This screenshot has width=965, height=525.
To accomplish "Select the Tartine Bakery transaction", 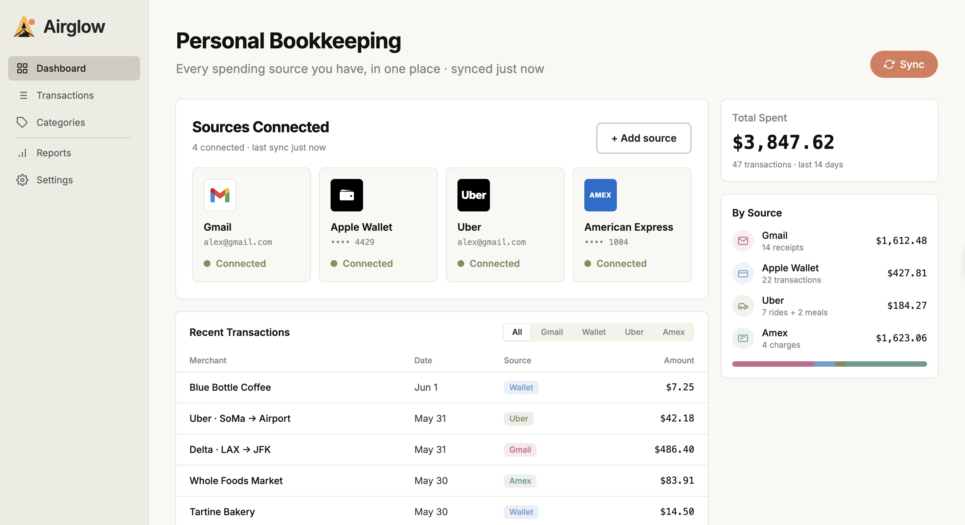I will click(x=442, y=511).
